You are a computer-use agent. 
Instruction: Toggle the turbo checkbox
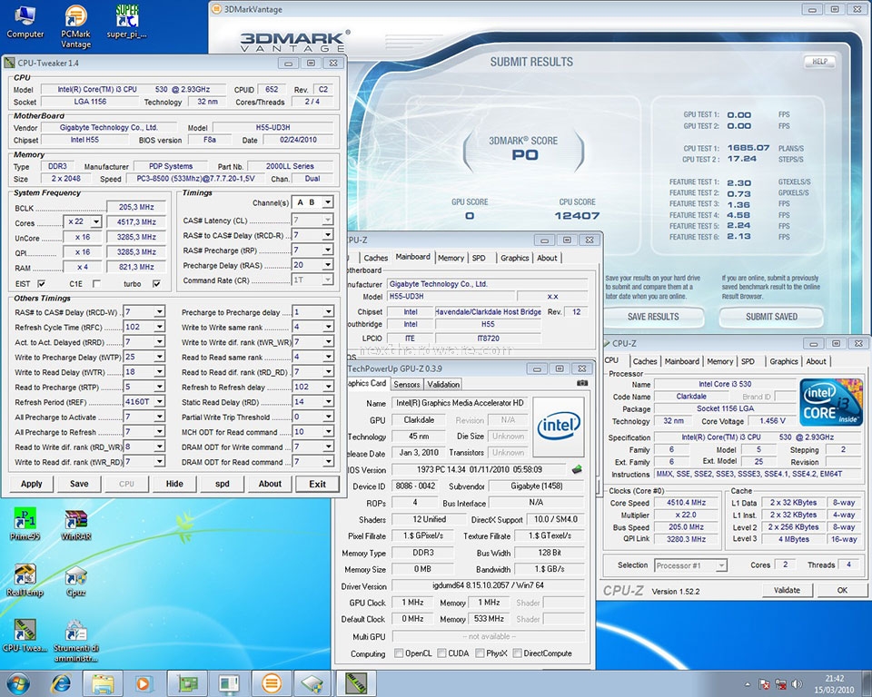click(x=157, y=283)
